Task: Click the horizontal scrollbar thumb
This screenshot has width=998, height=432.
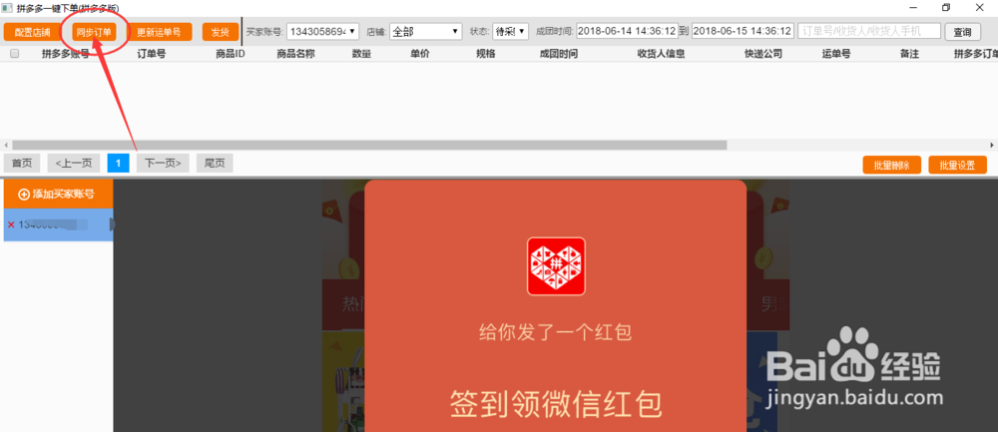Action: coord(369,145)
